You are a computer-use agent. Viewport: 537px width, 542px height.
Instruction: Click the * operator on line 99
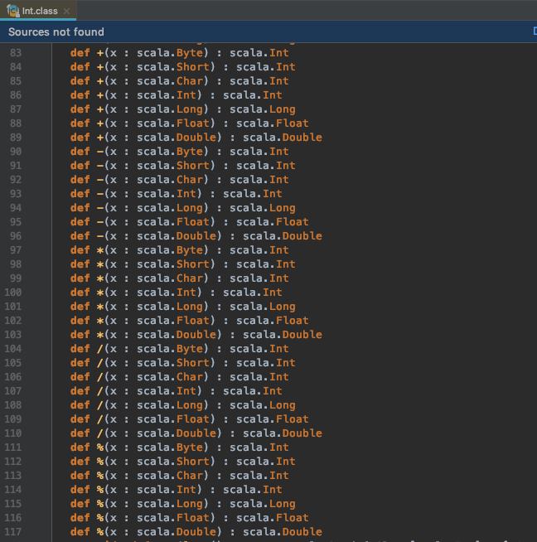coord(100,278)
